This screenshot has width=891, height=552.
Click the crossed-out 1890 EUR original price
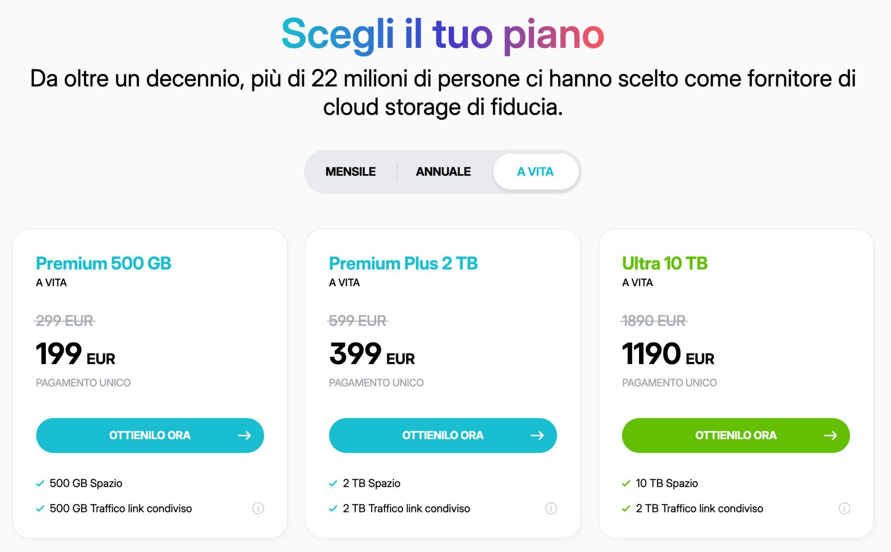655,319
